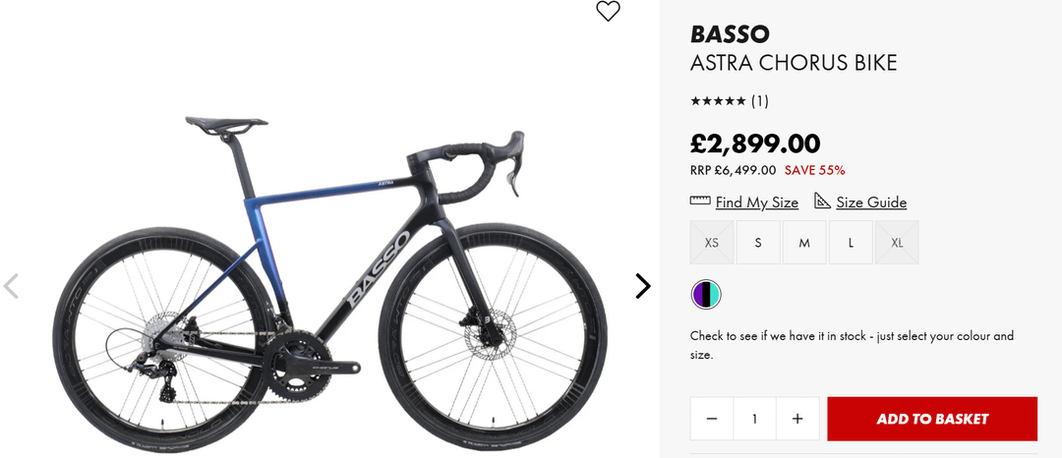Open the Size Guide link

pyautogui.click(x=871, y=202)
